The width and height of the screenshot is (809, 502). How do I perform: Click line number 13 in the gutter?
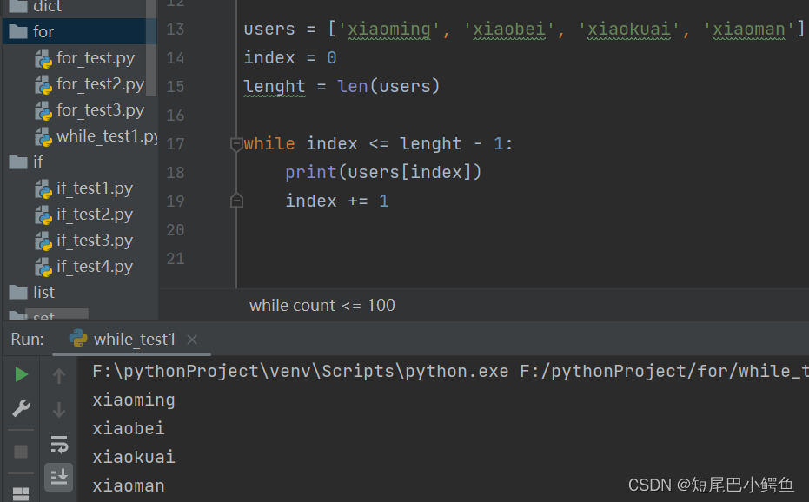(176, 30)
